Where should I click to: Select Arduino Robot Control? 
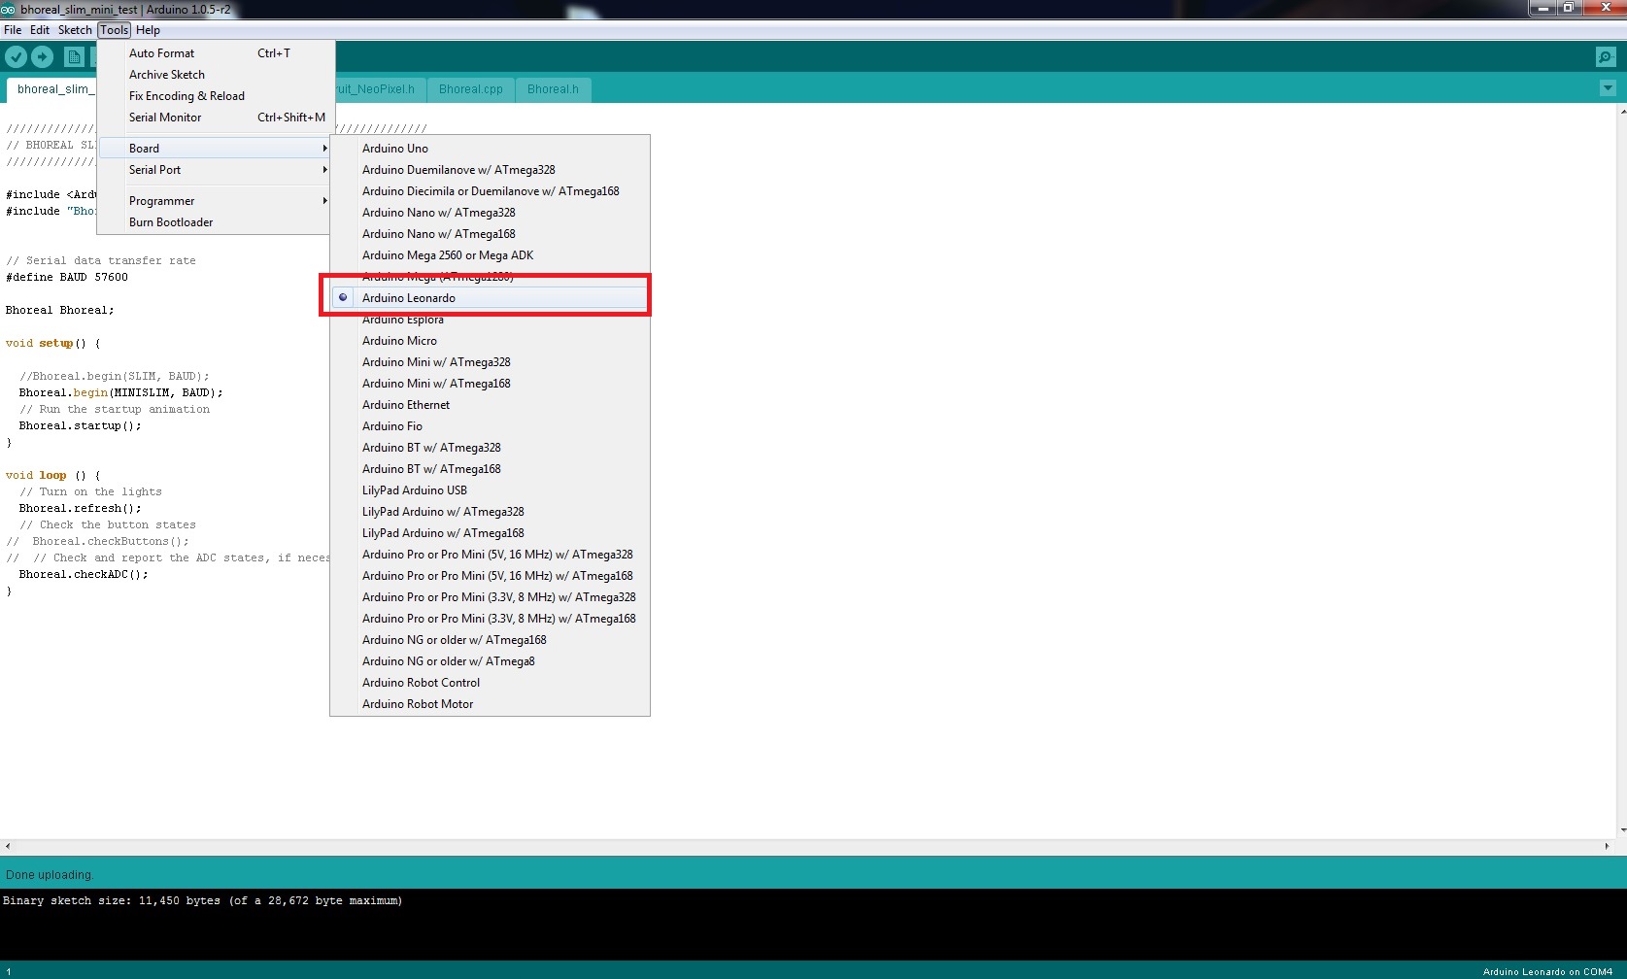(491, 683)
